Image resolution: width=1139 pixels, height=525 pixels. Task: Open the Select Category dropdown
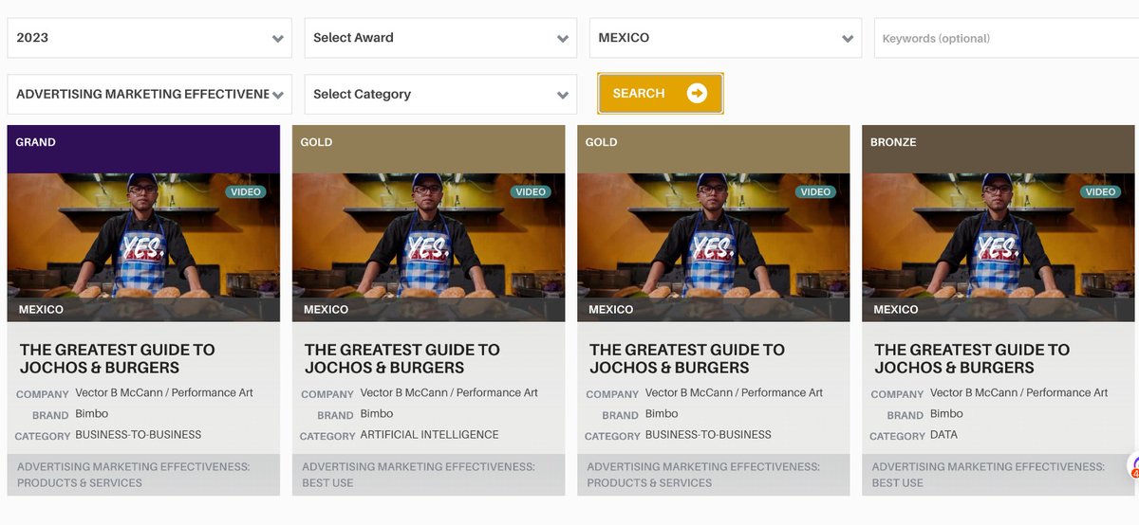click(440, 95)
